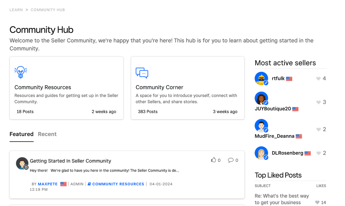Click MudFire_Deanna's avatar picture
This screenshot has height=206, width=345.
coord(261,125)
